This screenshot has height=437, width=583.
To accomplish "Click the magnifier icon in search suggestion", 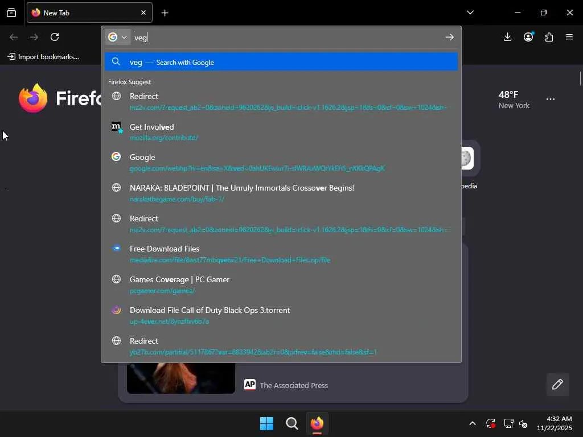I will (116, 61).
